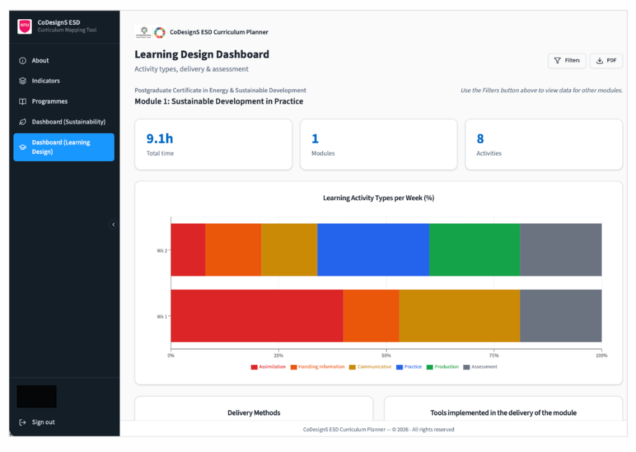Go to Programmes
Image resolution: width=636 pixels, height=452 pixels.
pos(64,102)
